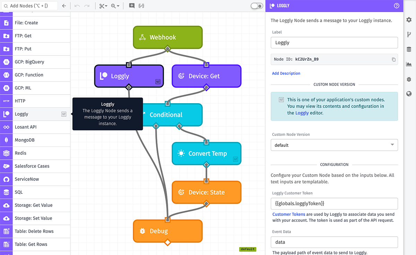Copy the Node ID with the copy icon
Image resolution: width=416 pixels, height=255 pixels.
point(393,59)
